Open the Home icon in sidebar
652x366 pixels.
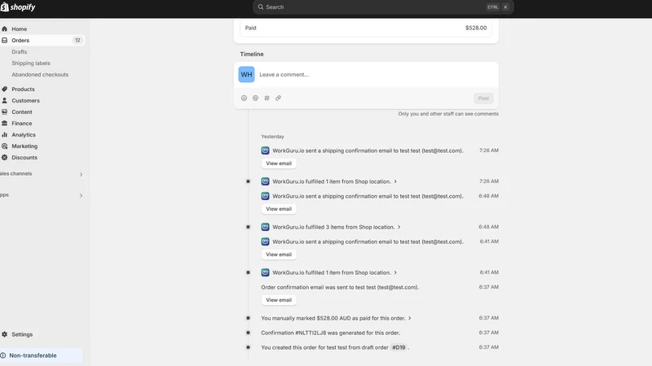[x=5, y=29]
